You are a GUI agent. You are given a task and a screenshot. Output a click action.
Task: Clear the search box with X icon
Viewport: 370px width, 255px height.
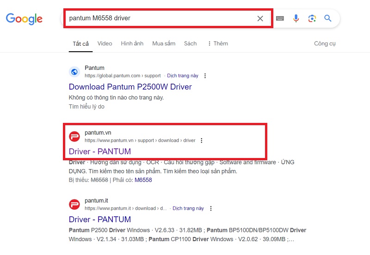click(260, 18)
